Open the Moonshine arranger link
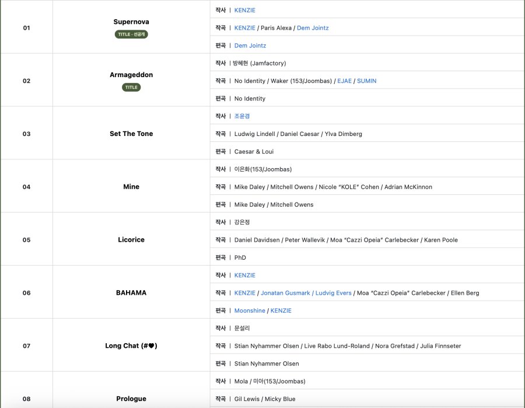 249,311
